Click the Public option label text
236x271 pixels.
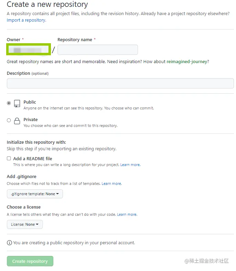point(30,102)
